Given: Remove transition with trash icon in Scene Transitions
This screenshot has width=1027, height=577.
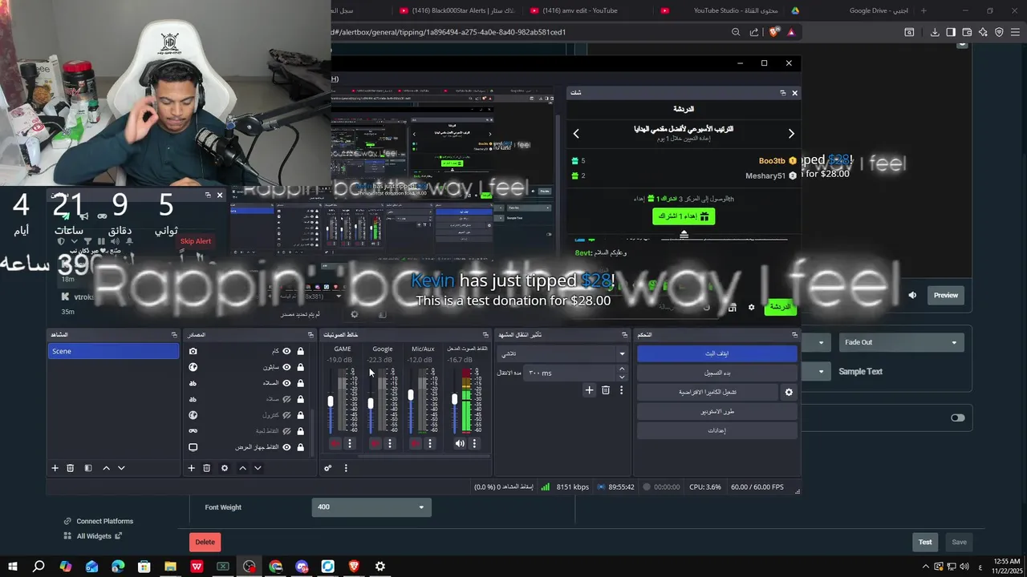Looking at the screenshot, I should click(606, 390).
